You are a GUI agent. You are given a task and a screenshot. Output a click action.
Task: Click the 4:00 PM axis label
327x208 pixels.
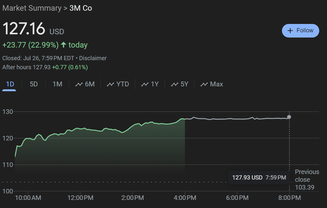click(185, 198)
